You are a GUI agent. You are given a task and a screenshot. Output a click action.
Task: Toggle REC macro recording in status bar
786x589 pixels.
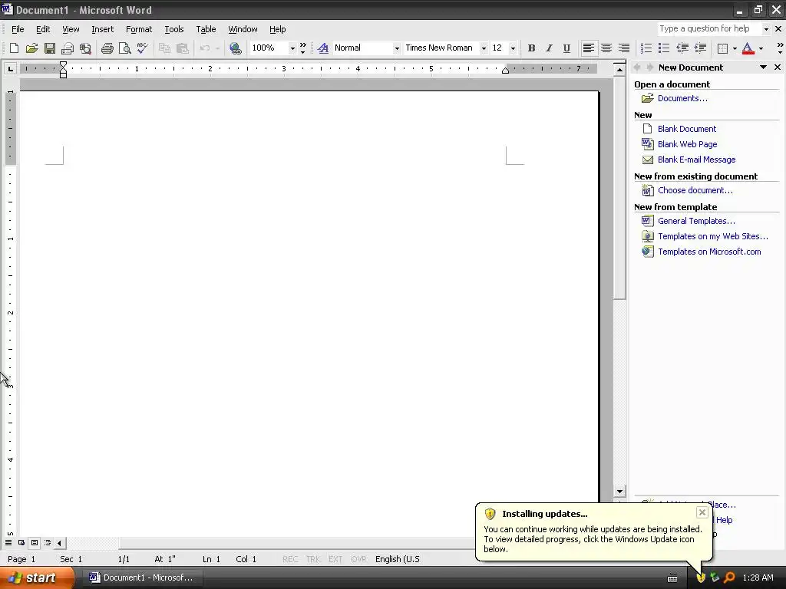290,559
